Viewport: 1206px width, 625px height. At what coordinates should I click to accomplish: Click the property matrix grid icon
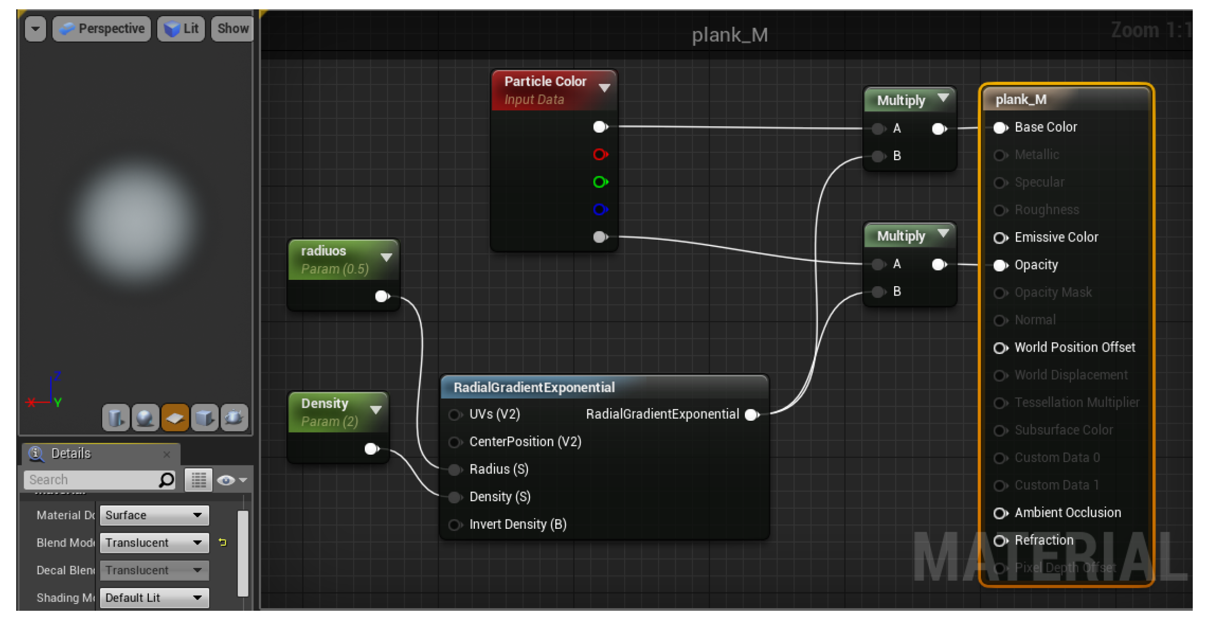[x=198, y=480]
